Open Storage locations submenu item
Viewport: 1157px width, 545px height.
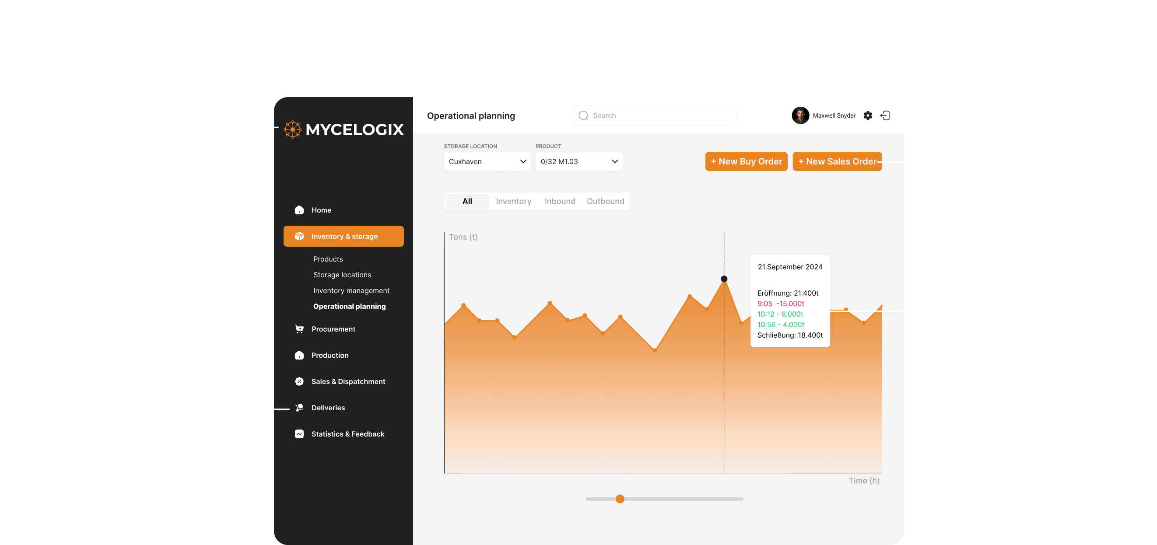pyautogui.click(x=342, y=275)
